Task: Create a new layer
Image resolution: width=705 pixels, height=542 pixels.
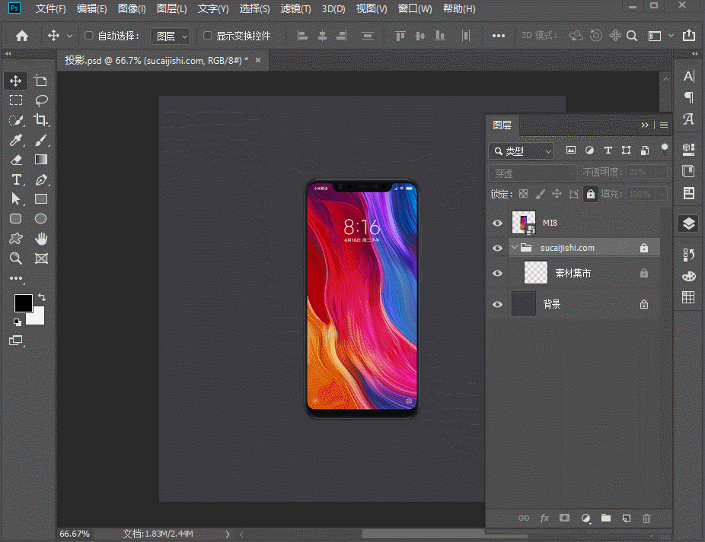Action: tap(627, 518)
